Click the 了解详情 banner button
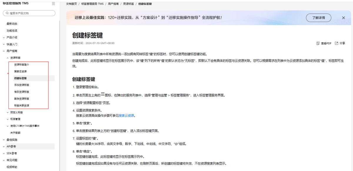Image resolution: width=353 pixels, height=171 pixels. coord(319,18)
